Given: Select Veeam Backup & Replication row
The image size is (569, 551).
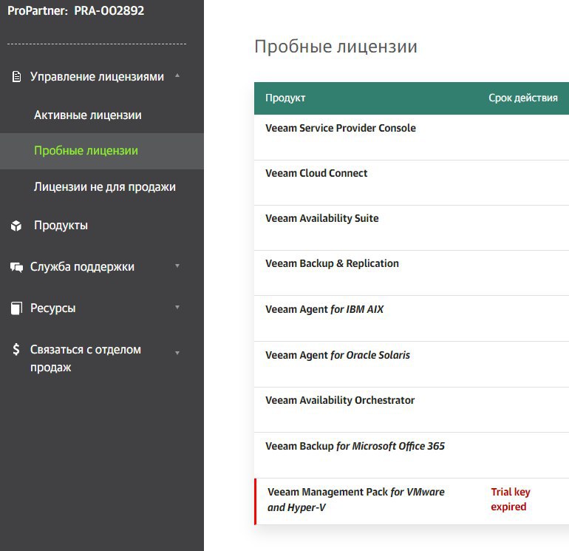Looking at the screenshot, I should 412,273.
